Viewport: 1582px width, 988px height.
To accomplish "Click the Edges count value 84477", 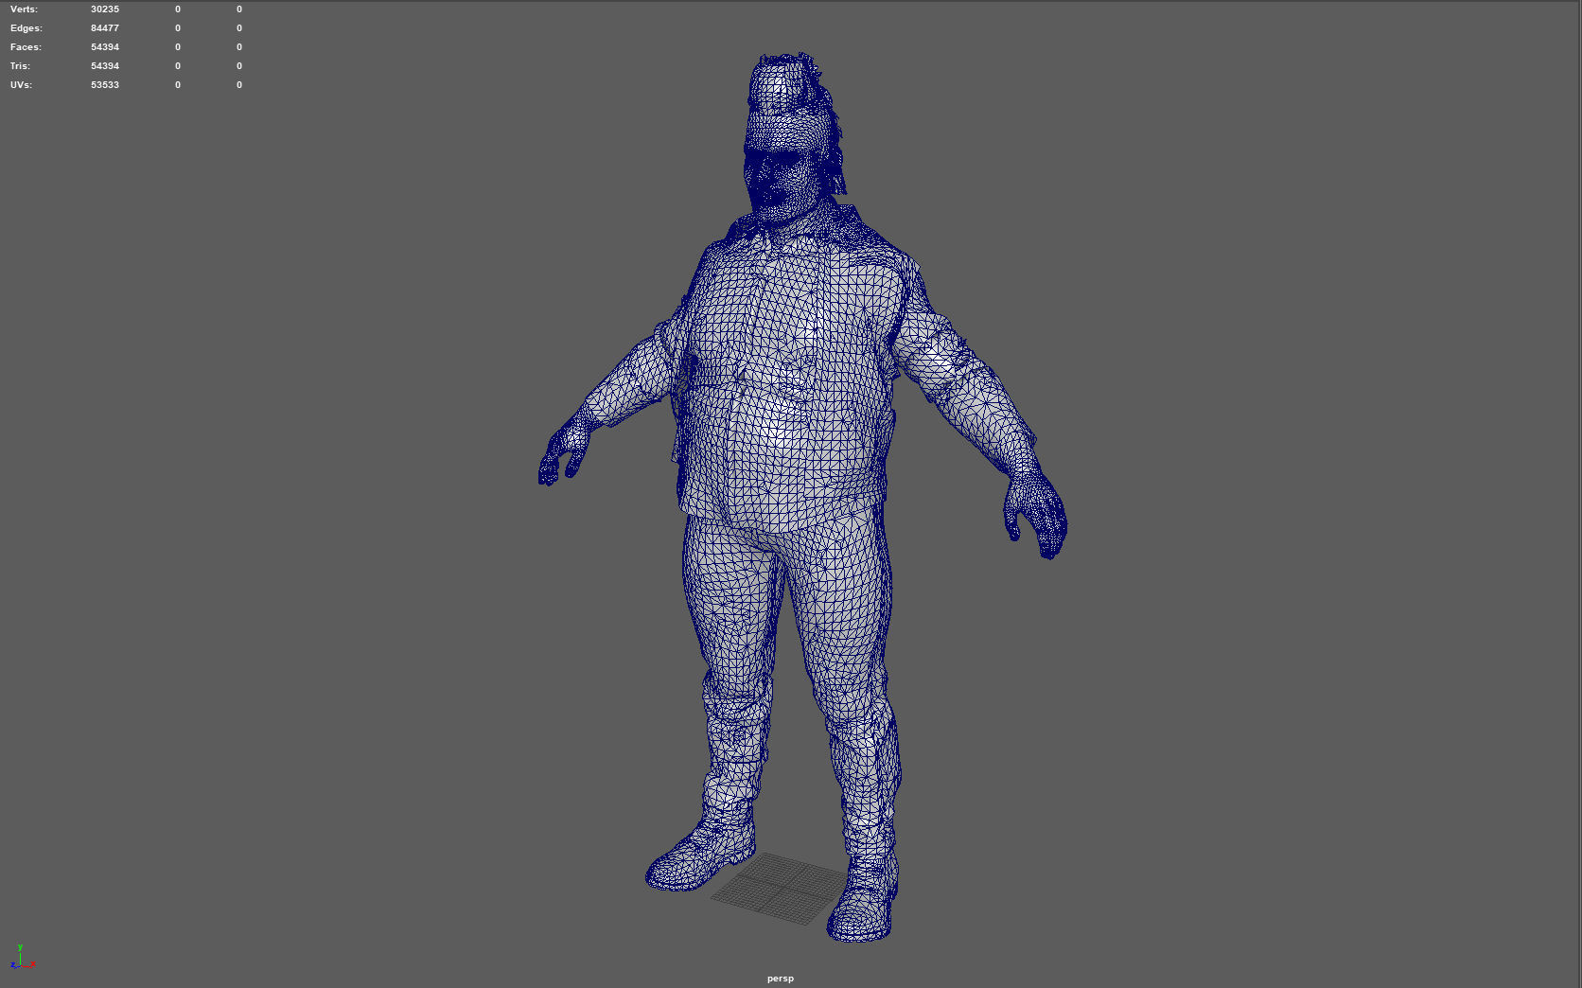I will pyautogui.click(x=105, y=28).
